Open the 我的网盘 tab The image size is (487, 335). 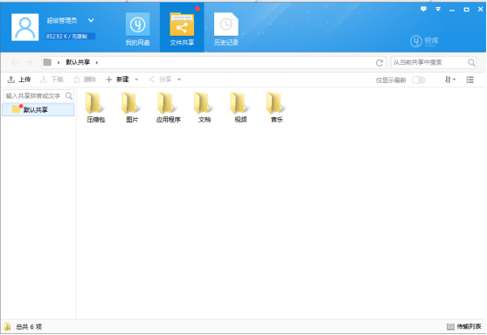pyautogui.click(x=137, y=29)
